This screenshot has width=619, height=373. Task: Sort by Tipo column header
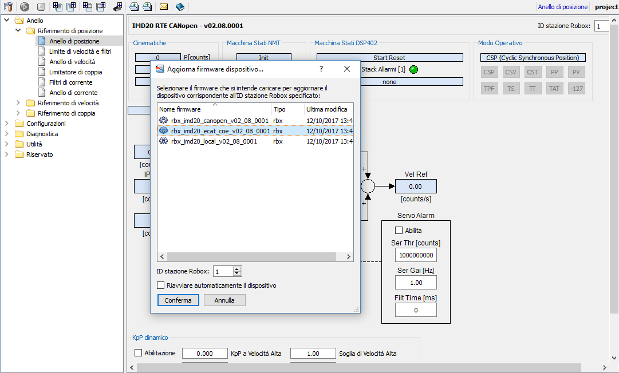point(288,109)
